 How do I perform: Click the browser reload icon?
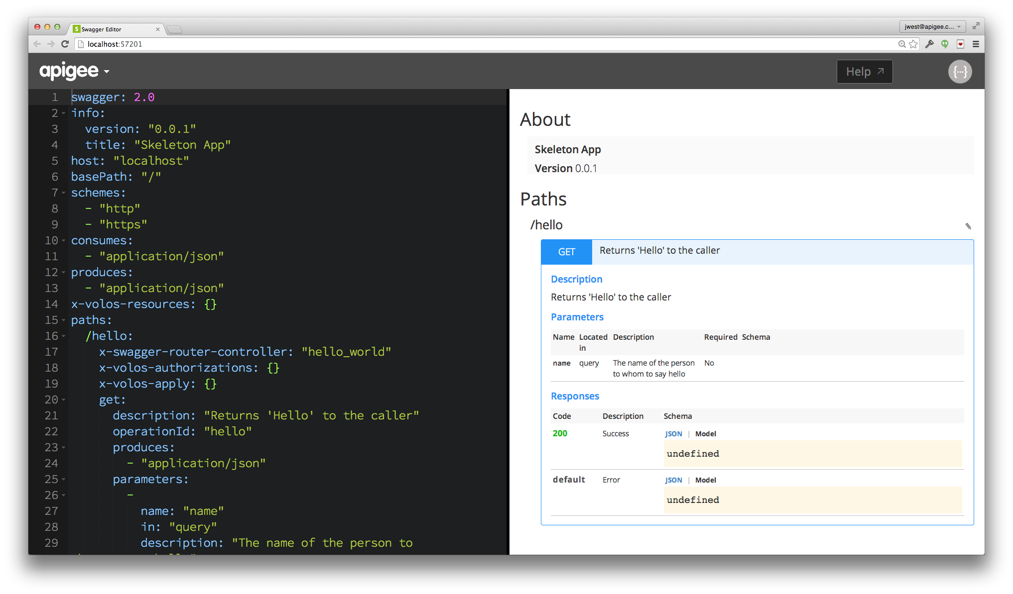(x=65, y=44)
